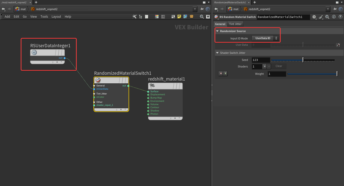Click the info circle icon
Image resolution: width=344 pixels, height=186 pixels.
[x=334, y=17]
